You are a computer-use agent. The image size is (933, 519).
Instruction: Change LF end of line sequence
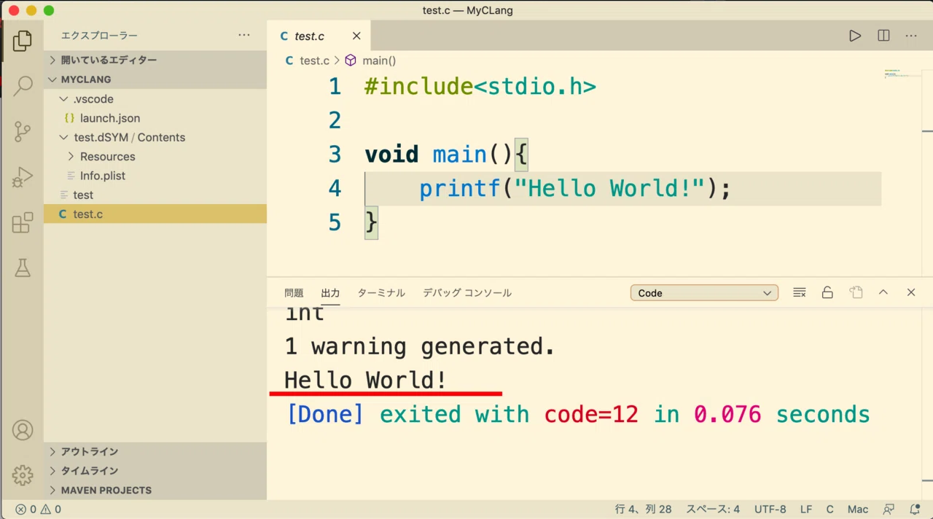pos(806,510)
